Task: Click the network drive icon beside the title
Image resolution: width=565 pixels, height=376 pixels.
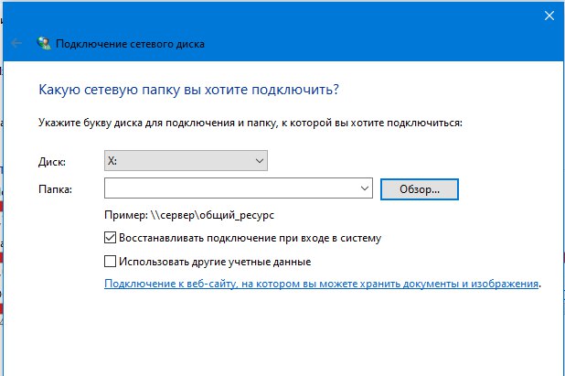Action: (x=44, y=43)
